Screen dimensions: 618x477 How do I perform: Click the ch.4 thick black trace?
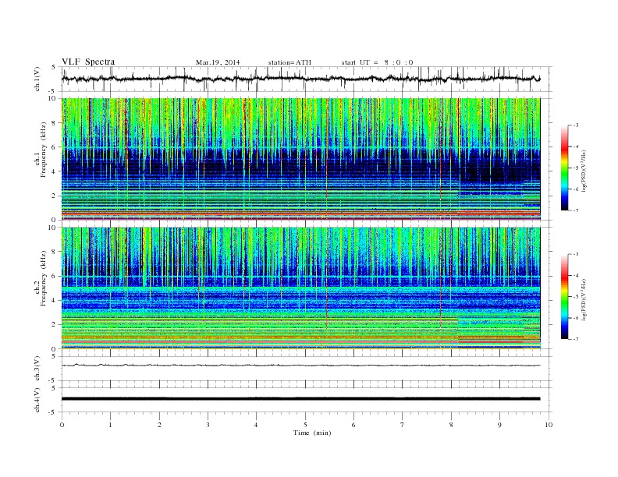[300, 399]
